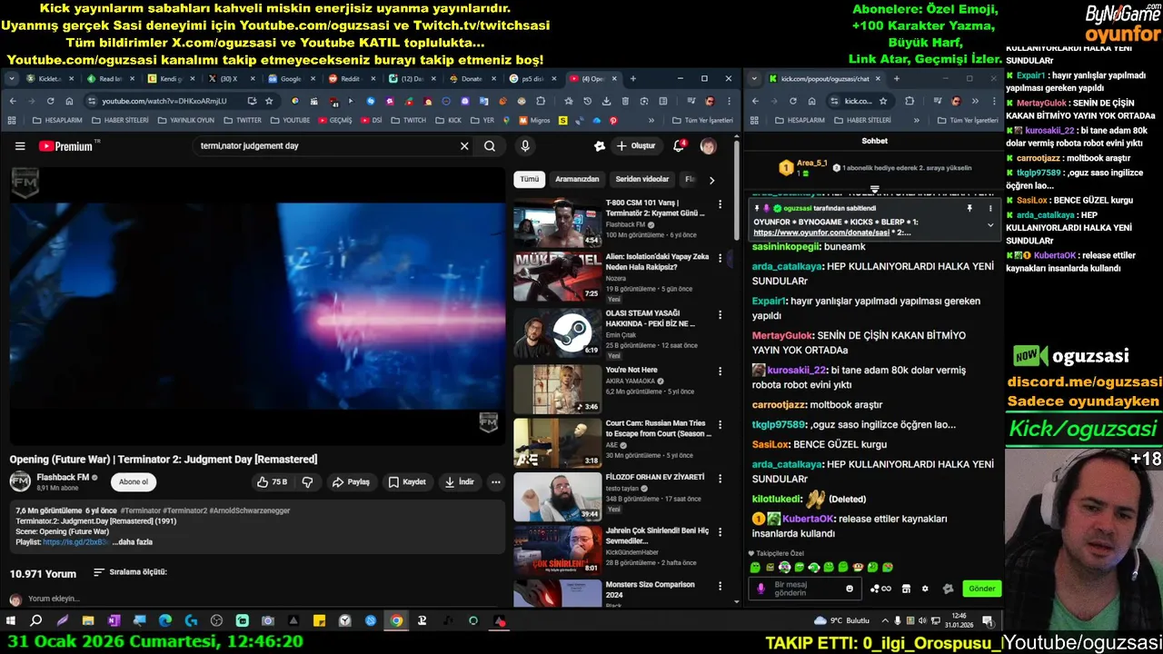
Task: Open Windows Start menu
Action: [11, 621]
